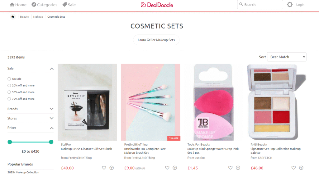This screenshot has width=319, height=176.
Task: Select 50% off and more filter
Action: pos(9,92)
